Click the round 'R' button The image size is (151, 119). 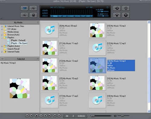point(126,15)
